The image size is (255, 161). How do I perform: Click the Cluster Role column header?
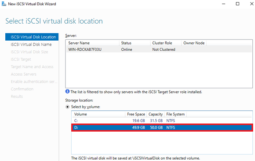coord(166,43)
